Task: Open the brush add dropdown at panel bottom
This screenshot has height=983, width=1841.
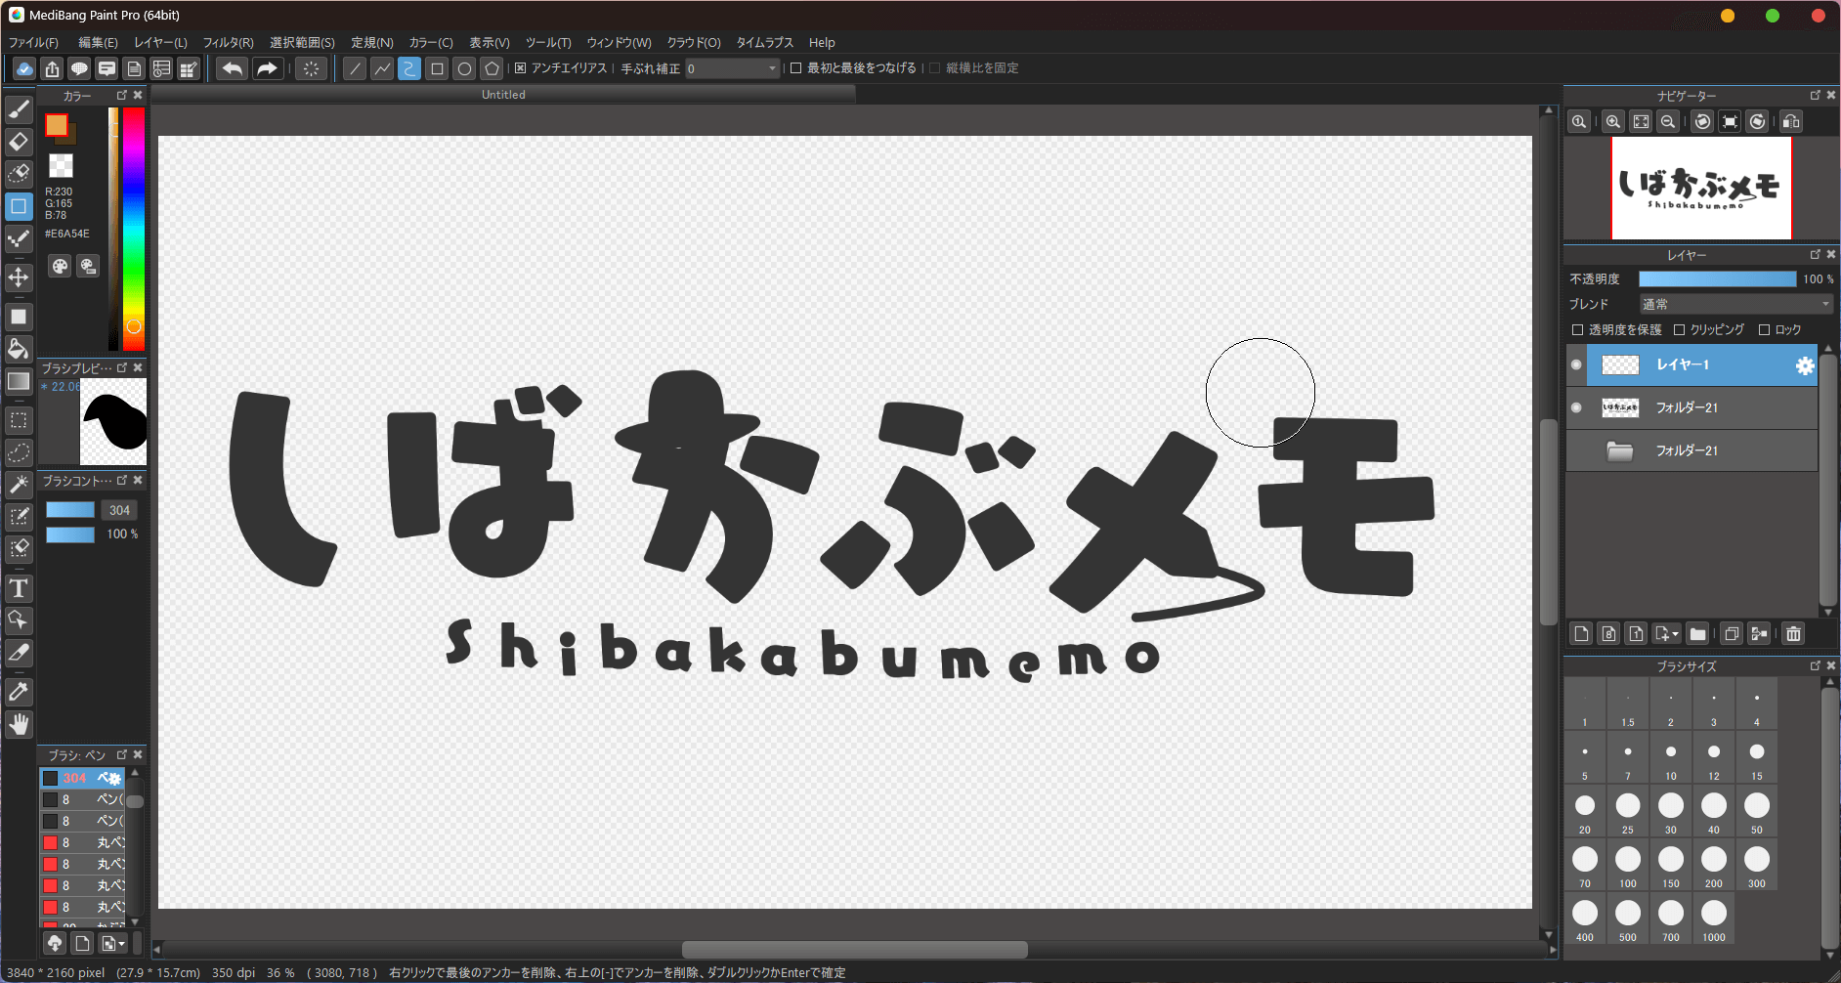Action: pos(114,943)
